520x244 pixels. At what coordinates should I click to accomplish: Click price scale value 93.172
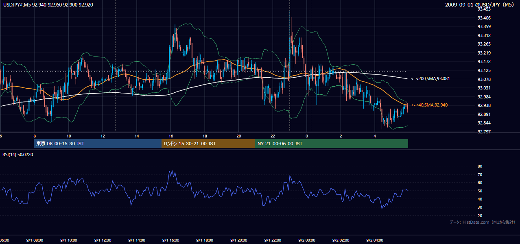pyautogui.click(x=484, y=61)
